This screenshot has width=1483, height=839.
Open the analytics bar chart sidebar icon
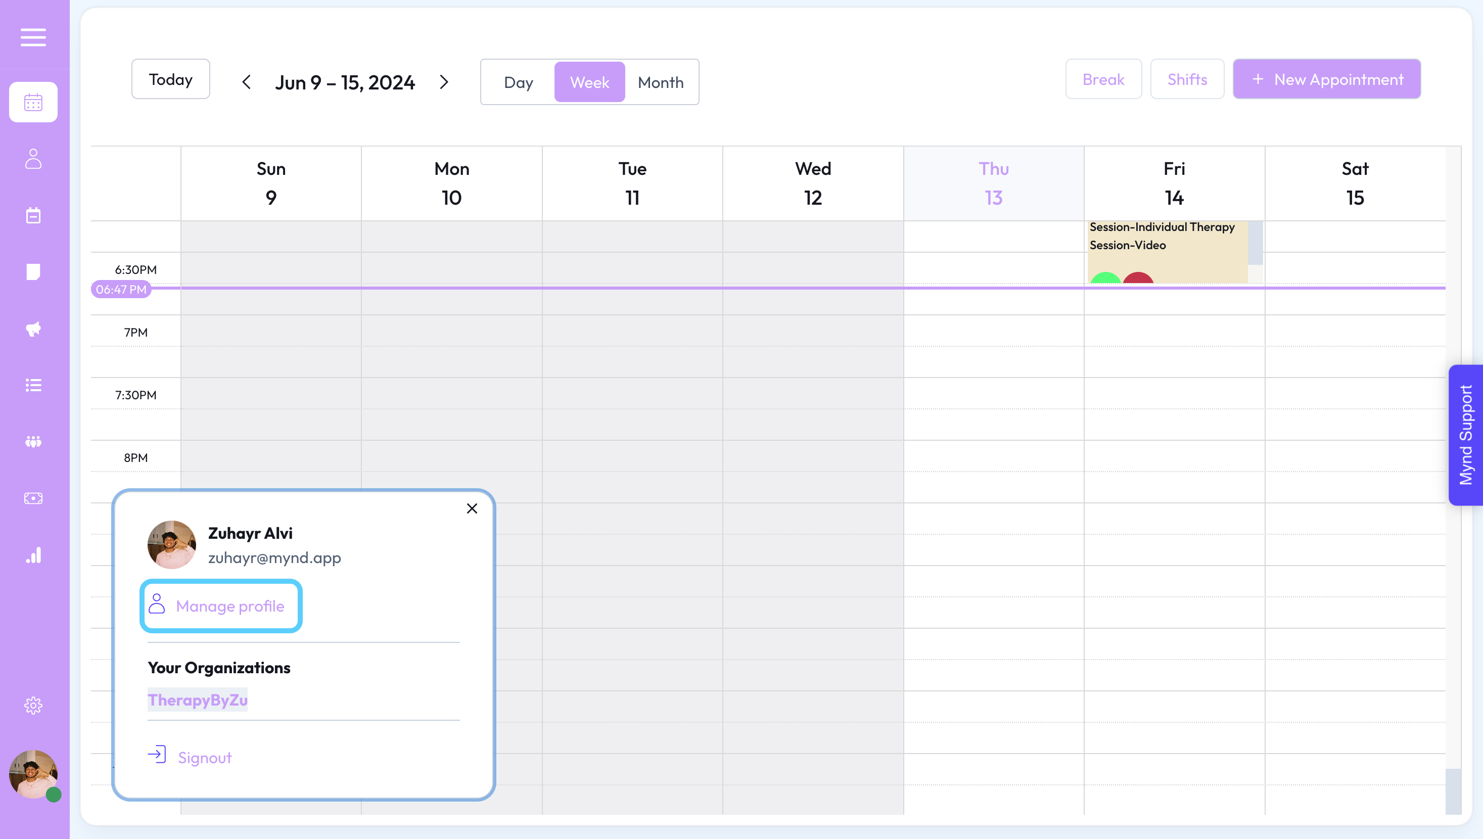pyautogui.click(x=33, y=555)
